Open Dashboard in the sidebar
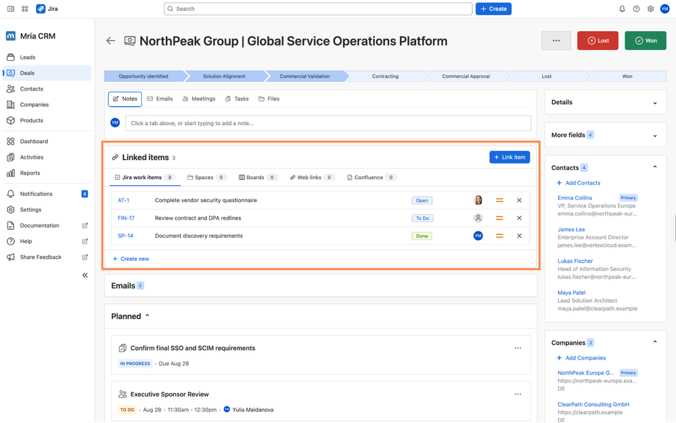 [47, 141]
